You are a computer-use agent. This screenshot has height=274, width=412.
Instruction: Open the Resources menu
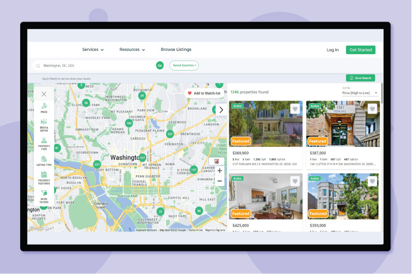(x=132, y=49)
